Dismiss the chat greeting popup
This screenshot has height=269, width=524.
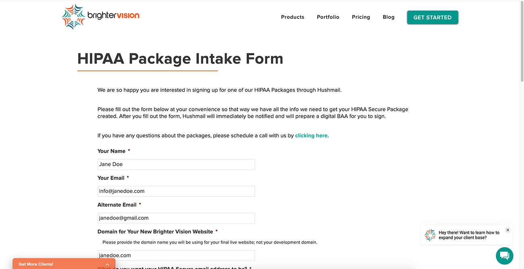click(507, 230)
